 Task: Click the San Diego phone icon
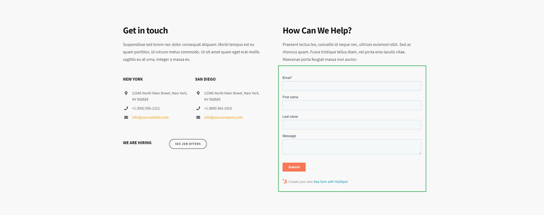point(198,108)
